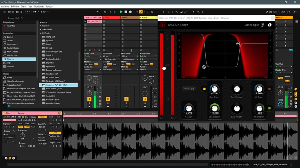Toggle Track 4 activator button
This screenshot has width=300, height=168.
click(145, 99)
